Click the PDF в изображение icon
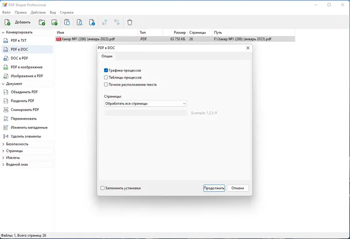 (x=6, y=67)
